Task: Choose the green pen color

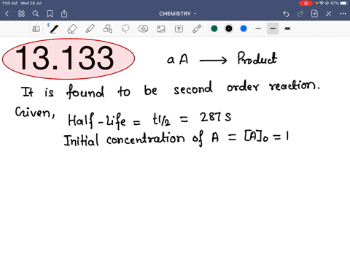Action: 214,28
